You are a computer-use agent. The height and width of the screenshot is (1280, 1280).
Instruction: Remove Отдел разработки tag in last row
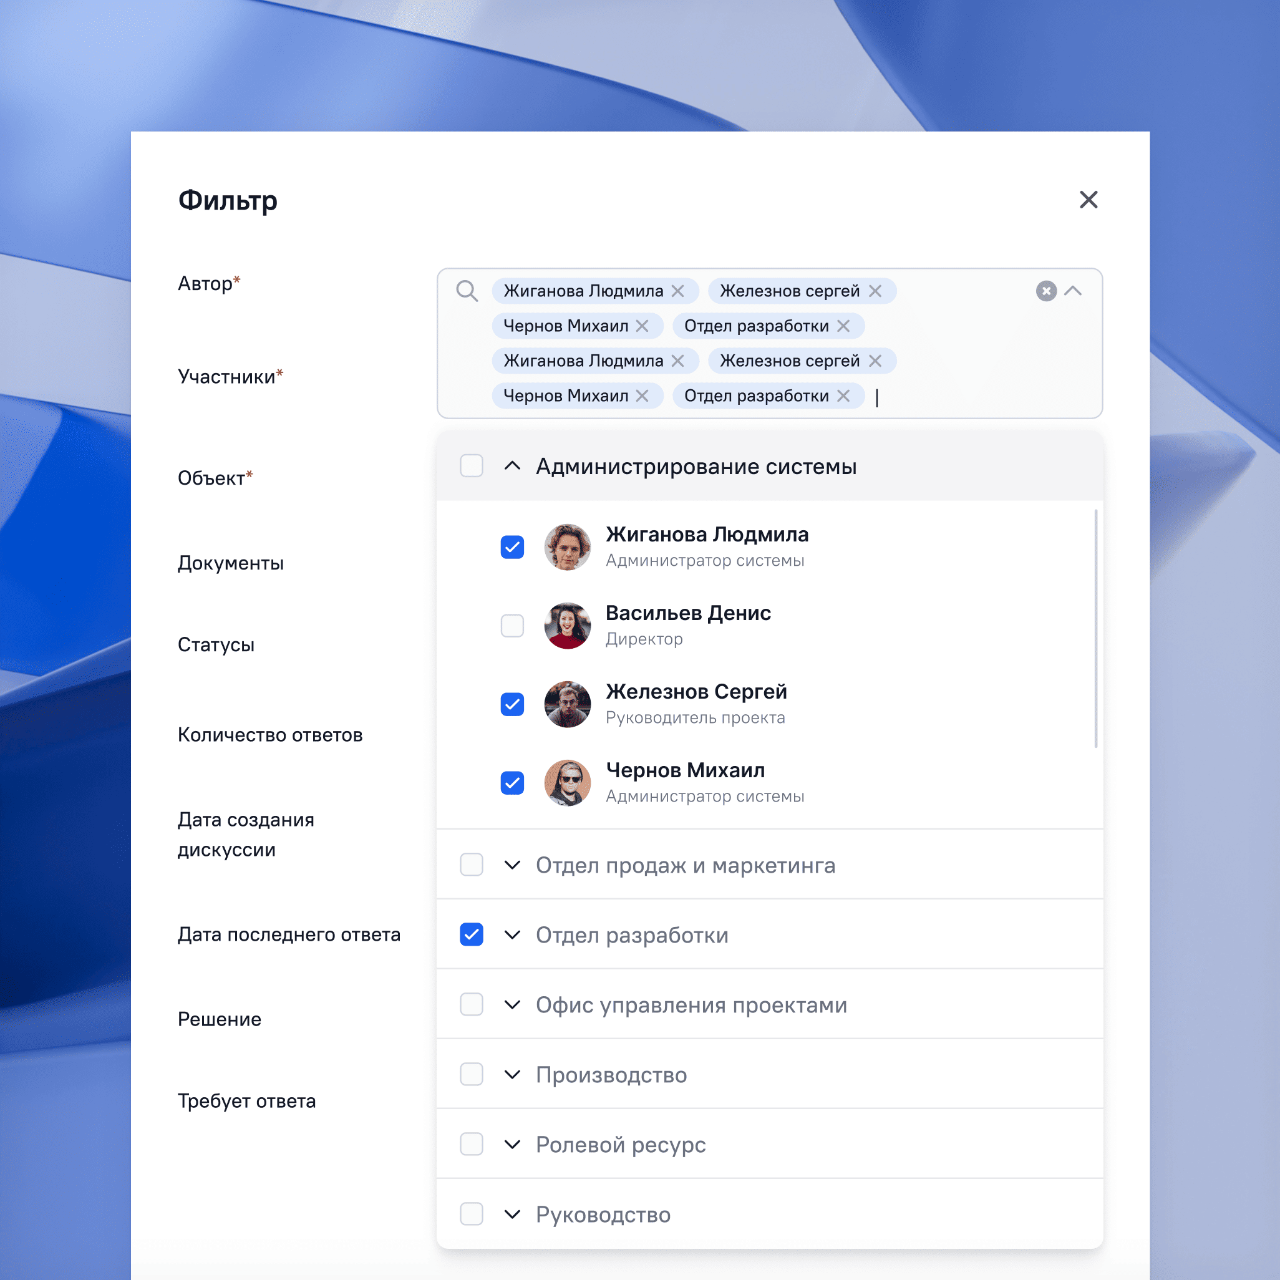tap(843, 395)
